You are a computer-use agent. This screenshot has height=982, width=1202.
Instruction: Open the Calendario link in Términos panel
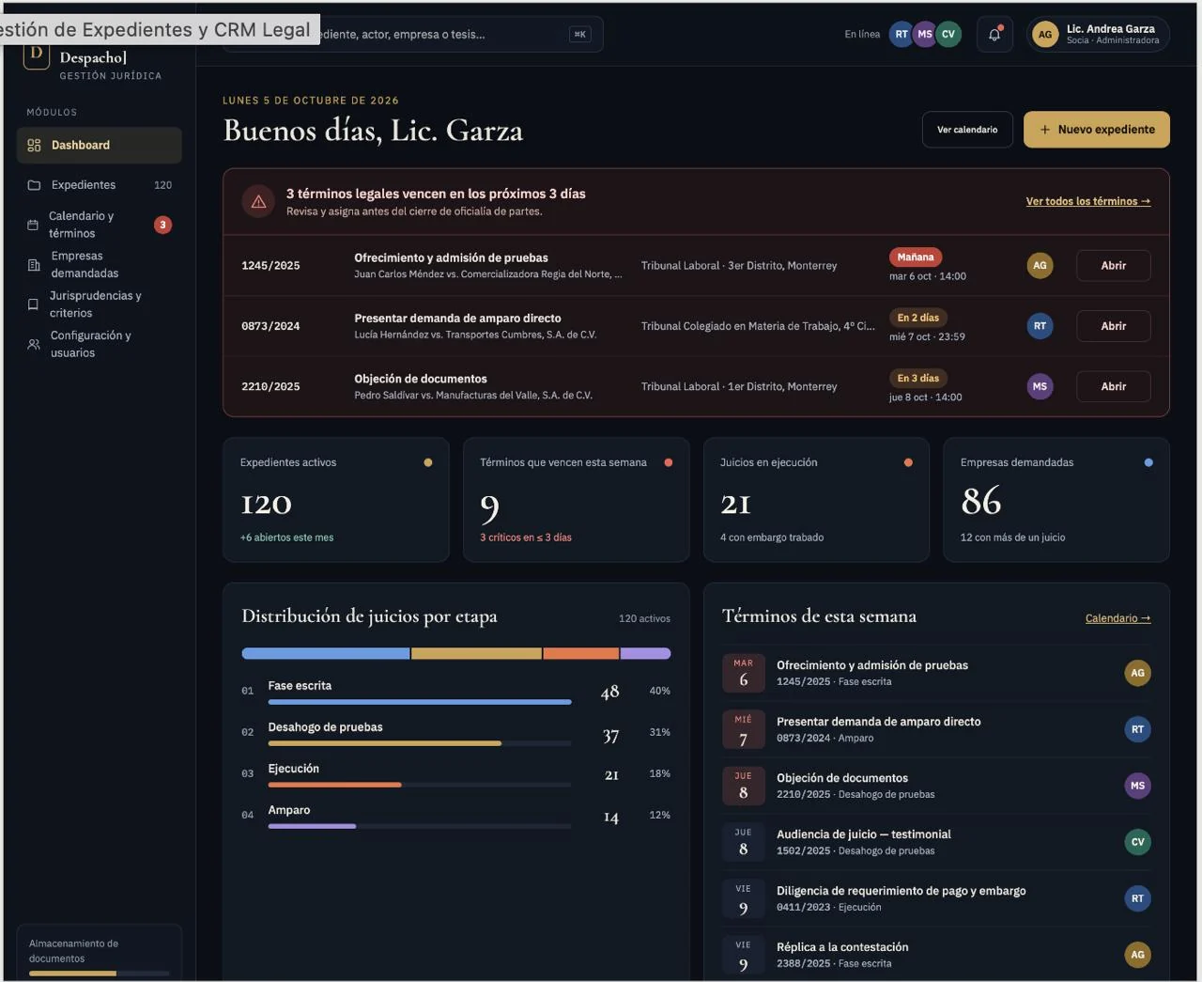tap(1117, 618)
